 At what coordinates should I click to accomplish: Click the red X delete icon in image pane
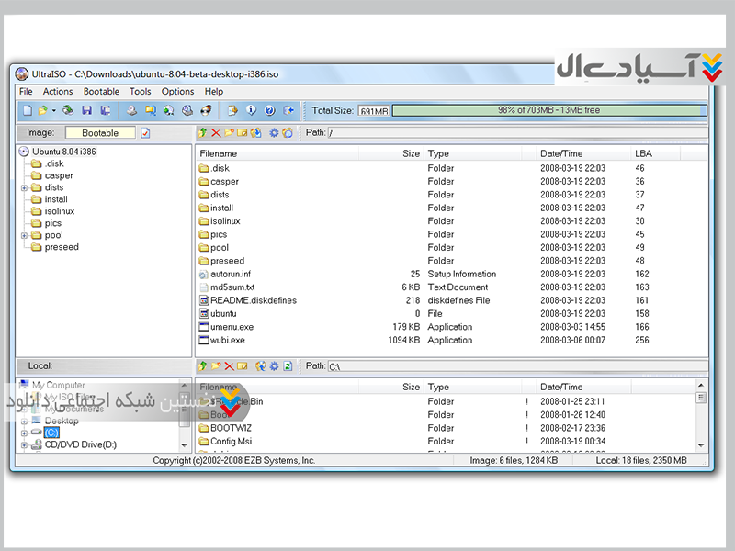(216, 133)
